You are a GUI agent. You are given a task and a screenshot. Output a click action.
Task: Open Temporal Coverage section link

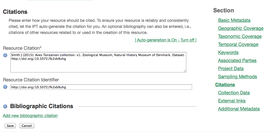(238, 45)
